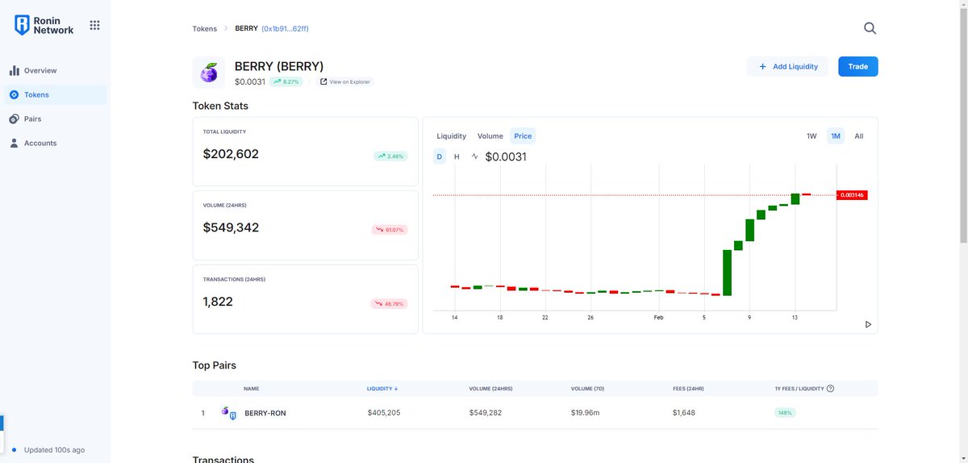Set chart range to All
Image resolution: width=968 pixels, height=463 pixels.
coord(859,136)
